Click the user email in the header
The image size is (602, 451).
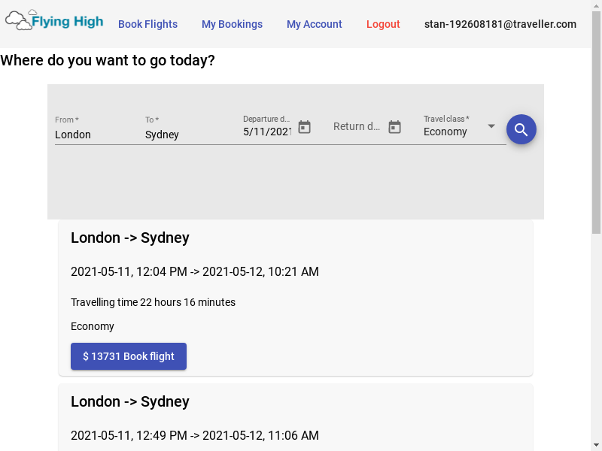coord(500,24)
